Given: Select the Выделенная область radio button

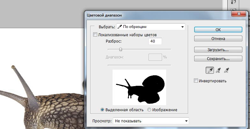Looking at the screenshot, I should (102, 110).
